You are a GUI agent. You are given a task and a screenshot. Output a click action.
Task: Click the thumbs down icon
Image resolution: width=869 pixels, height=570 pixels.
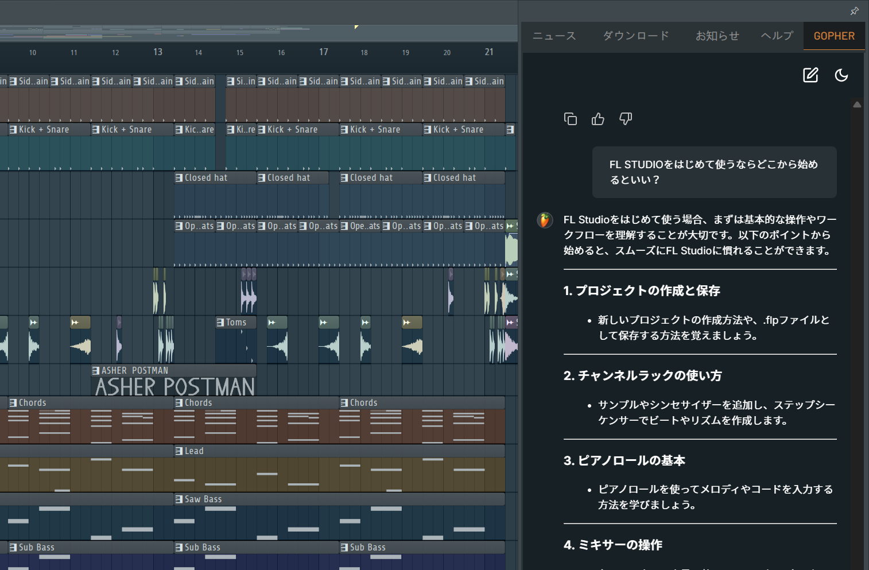click(x=626, y=119)
